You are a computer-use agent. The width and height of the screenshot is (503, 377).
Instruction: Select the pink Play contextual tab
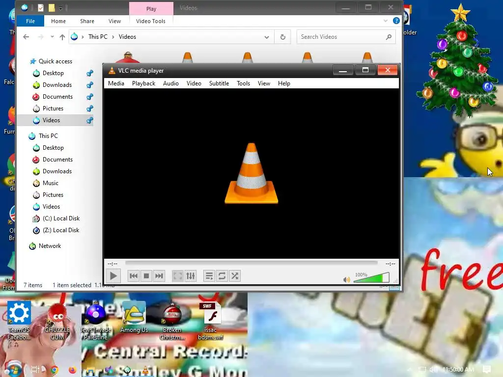click(x=151, y=9)
